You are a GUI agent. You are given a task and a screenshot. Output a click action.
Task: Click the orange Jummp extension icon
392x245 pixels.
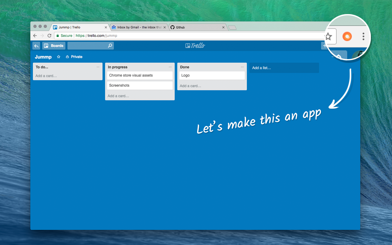347,37
